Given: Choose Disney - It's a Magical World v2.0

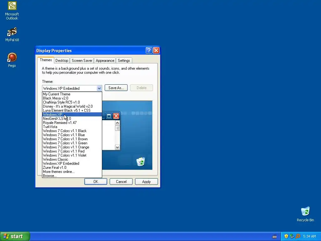Looking at the screenshot, I should (72, 106).
